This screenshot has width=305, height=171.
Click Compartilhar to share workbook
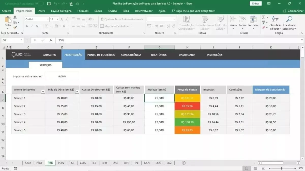(x=293, y=11)
